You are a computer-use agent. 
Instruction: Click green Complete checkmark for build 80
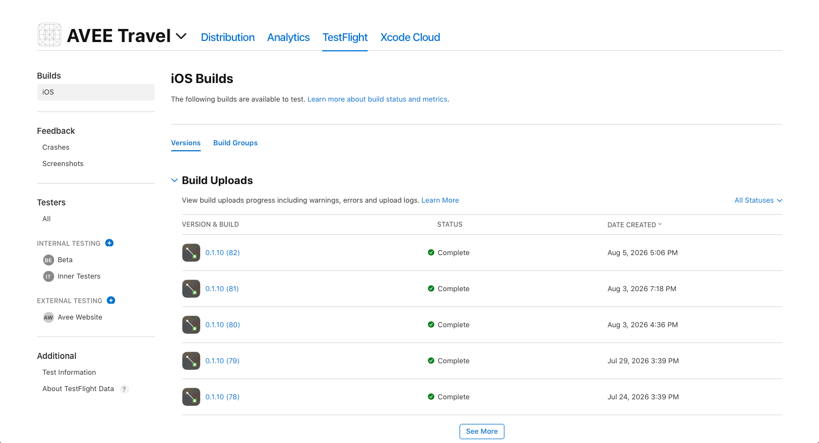pos(431,324)
